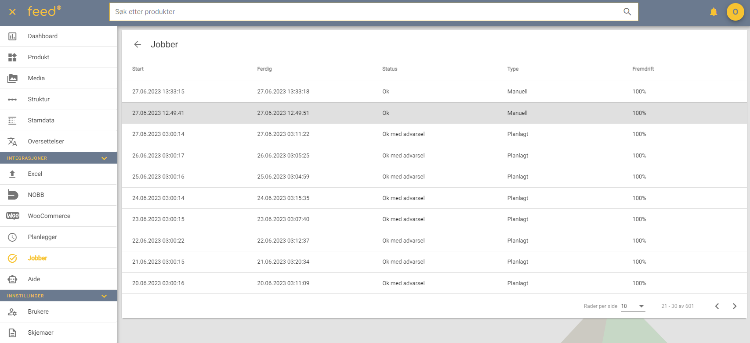Select job started 27.06.2023 03:00:14

click(434, 134)
